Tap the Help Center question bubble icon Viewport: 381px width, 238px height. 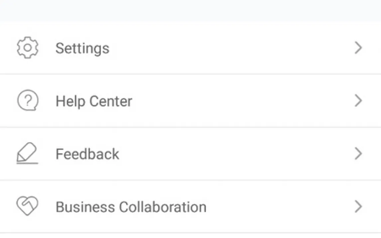pos(28,101)
